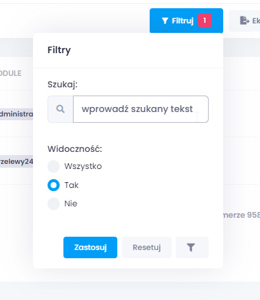The image size is (260, 300).
Task: Click the Przelewy24 module tag in table
Action: tap(16, 161)
